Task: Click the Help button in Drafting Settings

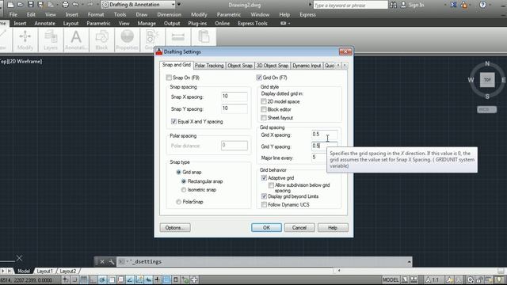Action: click(x=333, y=227)
